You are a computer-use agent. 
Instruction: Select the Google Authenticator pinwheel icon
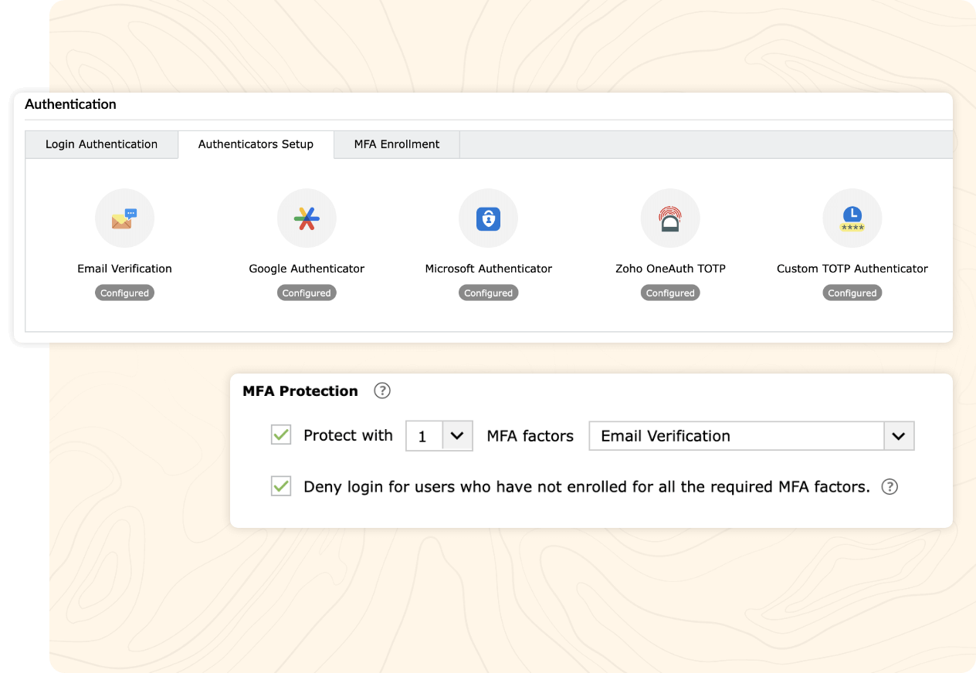coord(307,218)
